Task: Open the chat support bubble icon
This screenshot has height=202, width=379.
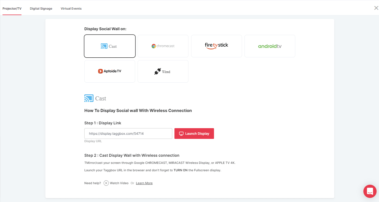Action: click(x=370, y=191)
